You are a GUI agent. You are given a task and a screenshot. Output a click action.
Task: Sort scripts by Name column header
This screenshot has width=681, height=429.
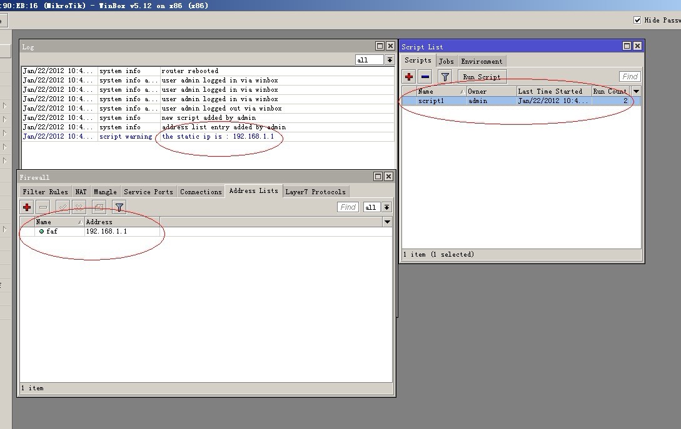click(x=441, y=91)
